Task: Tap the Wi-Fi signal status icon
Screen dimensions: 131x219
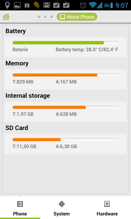Action: [x=92, y=5]
